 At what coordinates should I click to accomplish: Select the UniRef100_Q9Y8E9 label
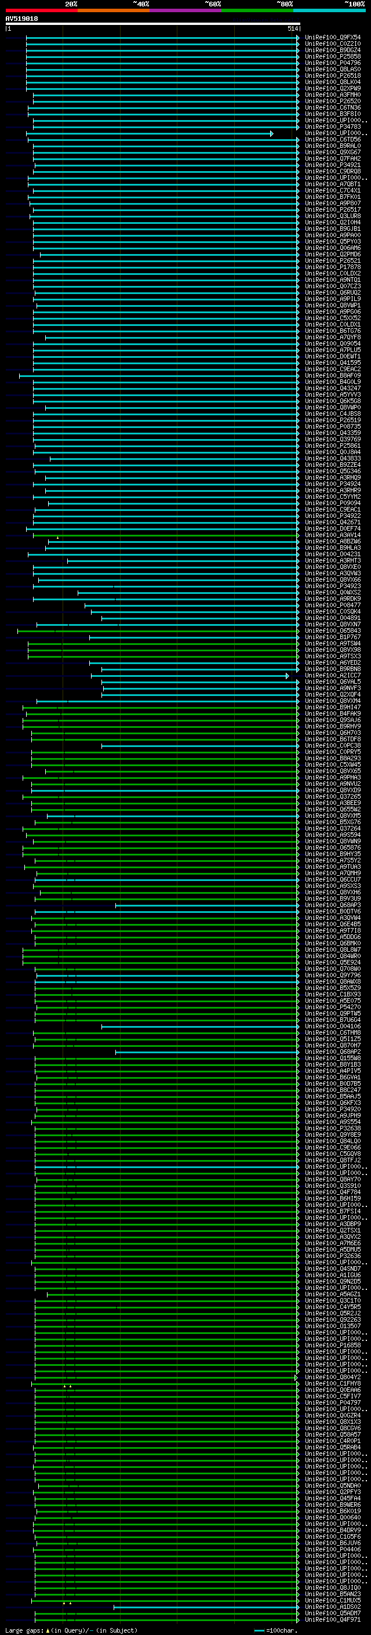point(332,1135)
